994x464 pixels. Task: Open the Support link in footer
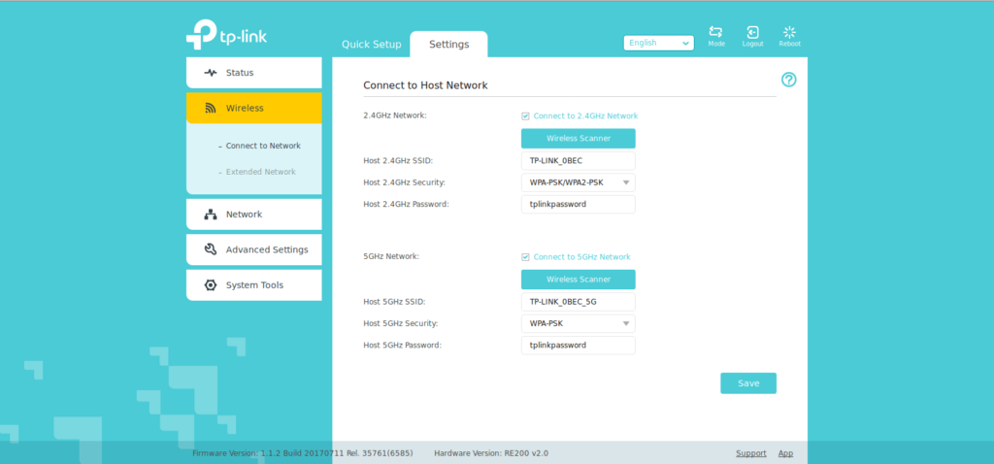(x=750, y=453)
